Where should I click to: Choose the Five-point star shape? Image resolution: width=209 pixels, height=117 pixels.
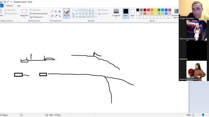(80, 17)
